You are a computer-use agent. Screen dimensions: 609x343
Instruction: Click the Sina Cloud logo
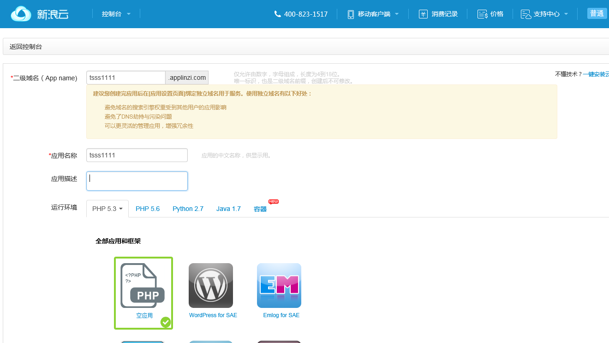pyautogui.click(x=40, y=14)
